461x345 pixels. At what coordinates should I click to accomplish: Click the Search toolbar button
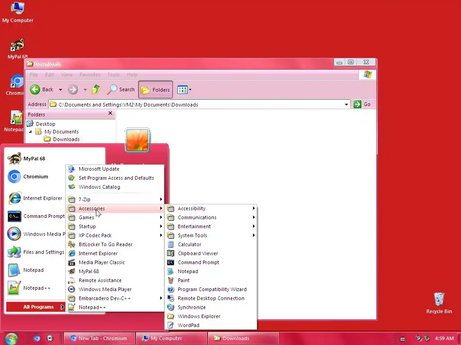(x=121, y=89)
